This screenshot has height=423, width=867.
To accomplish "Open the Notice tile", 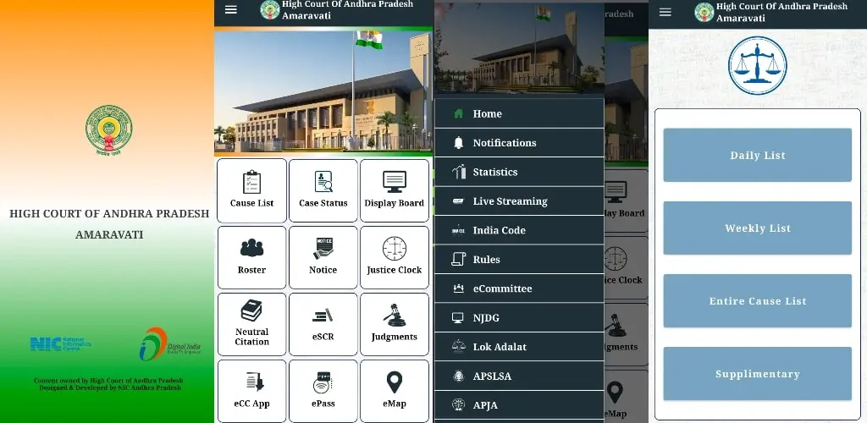I will pos(323,257).
